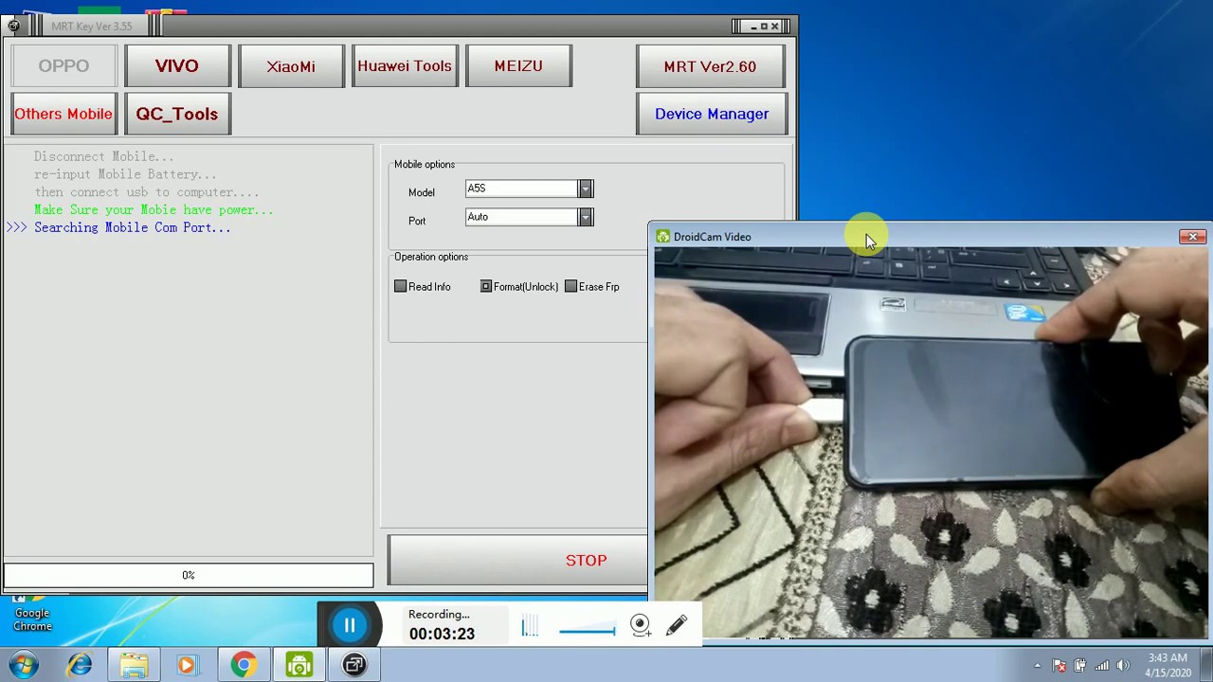Click the Port field showing Auto

point(521,218)
